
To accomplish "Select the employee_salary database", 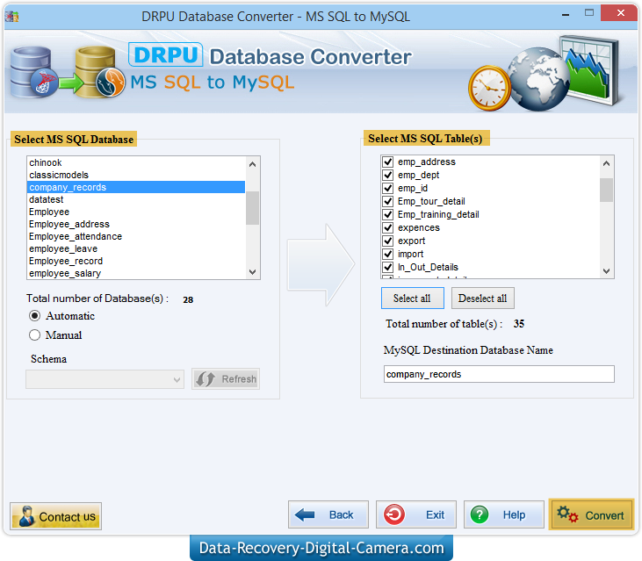I will [x=136, y=273].
